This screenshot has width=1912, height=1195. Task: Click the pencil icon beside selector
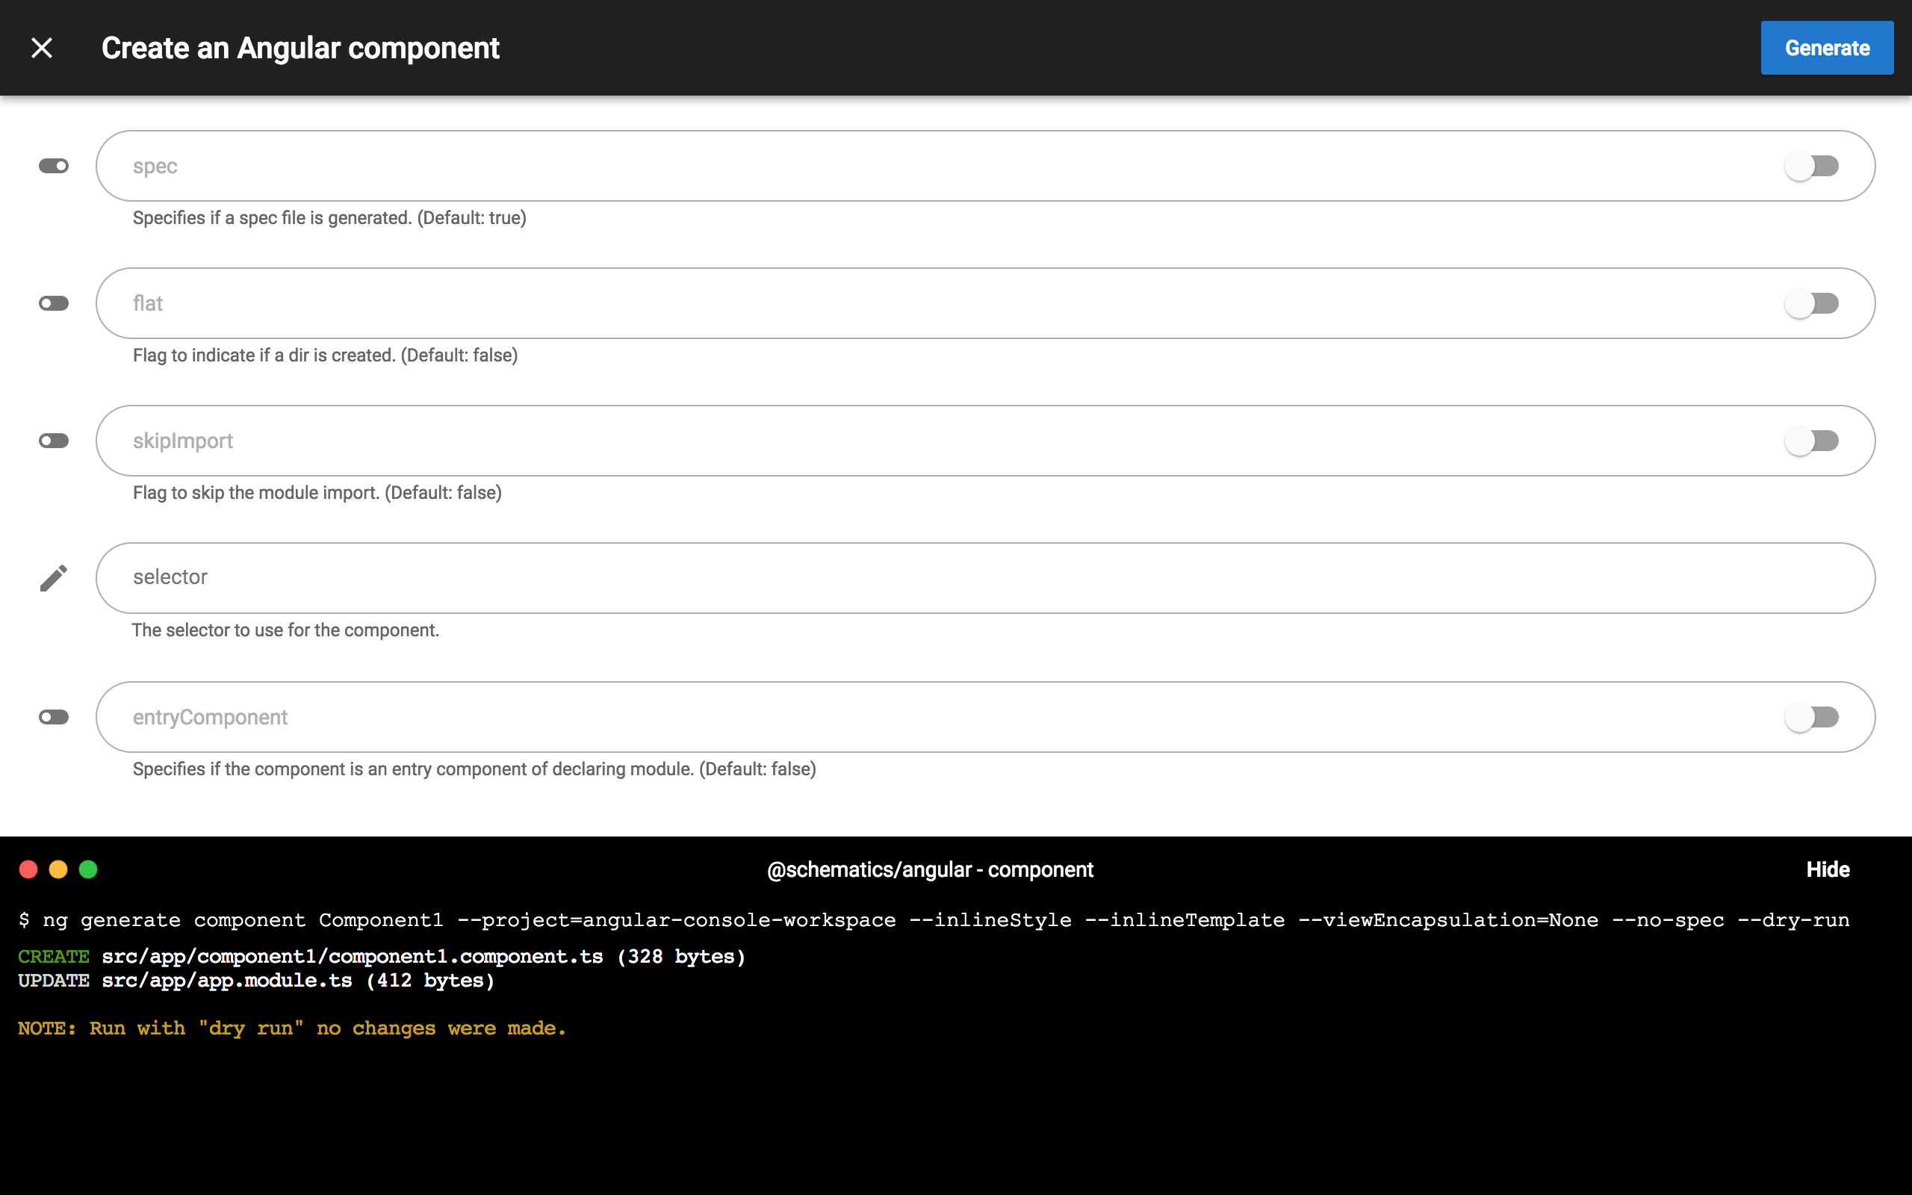pyautogui.click(x=54, y=578)
